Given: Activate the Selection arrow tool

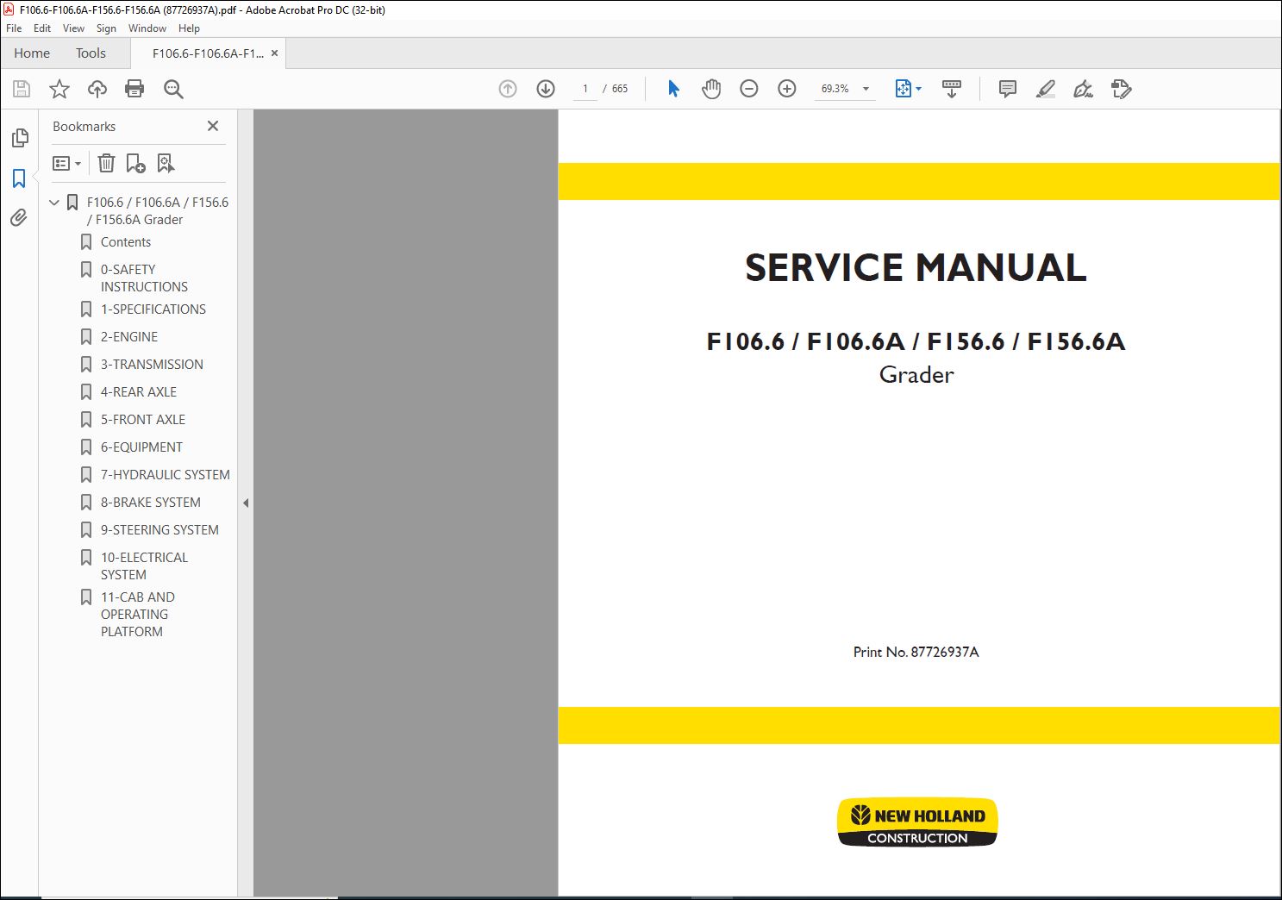Looking at the screenshot, I should pyautogui.click(x=673, y=89).
